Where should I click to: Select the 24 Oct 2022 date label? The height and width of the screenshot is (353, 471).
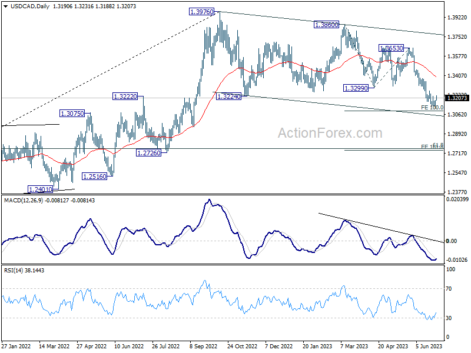click(242, 346)
